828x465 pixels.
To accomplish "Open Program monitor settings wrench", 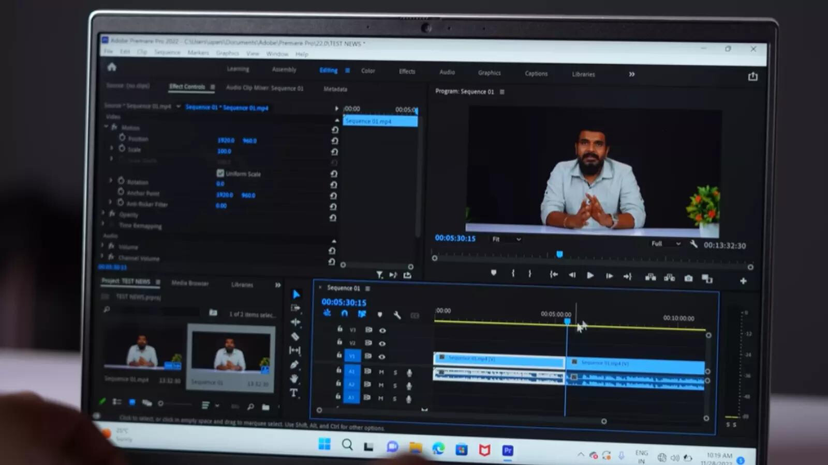I will (x=693, y=244).
